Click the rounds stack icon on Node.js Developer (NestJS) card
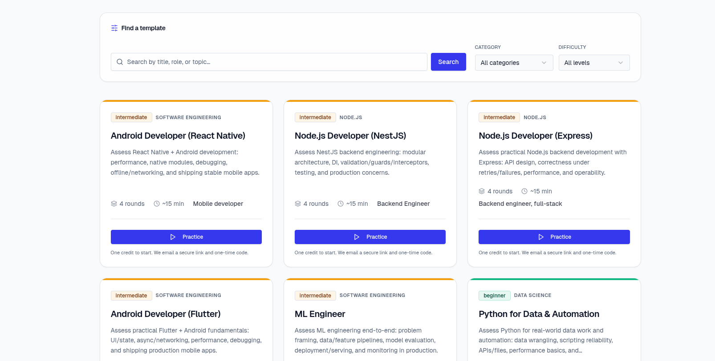 (298, 204)
